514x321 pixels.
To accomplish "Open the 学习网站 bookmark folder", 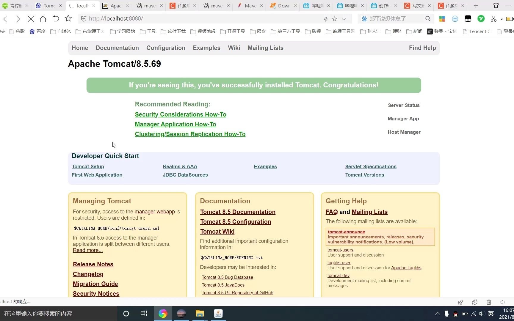I will (x=123, y=32).
